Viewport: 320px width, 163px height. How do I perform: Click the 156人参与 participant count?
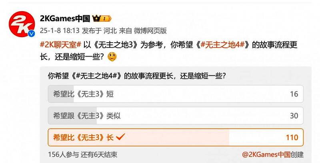pos(63,155)
